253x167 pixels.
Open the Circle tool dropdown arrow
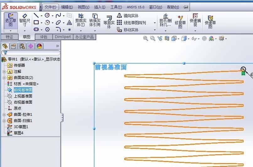[52, 16]
